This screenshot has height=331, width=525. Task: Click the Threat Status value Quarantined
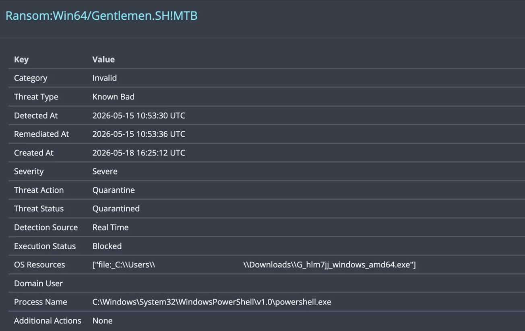click(116, 209)
